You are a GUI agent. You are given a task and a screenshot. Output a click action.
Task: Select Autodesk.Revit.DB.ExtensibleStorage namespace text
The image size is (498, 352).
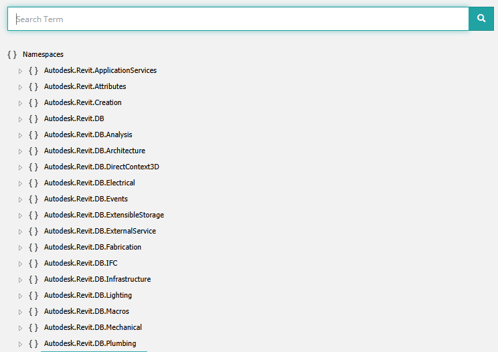click(x=104, y=215)
